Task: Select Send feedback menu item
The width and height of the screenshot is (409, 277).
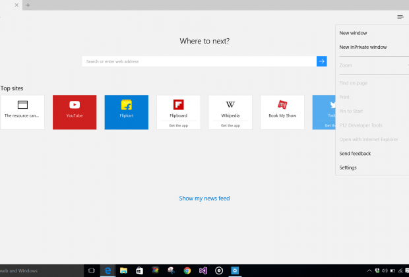Action: click(355, 154)
